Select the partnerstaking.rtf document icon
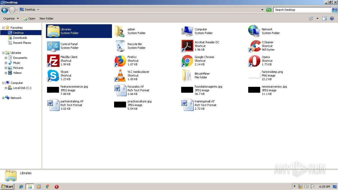 (53, 105)
